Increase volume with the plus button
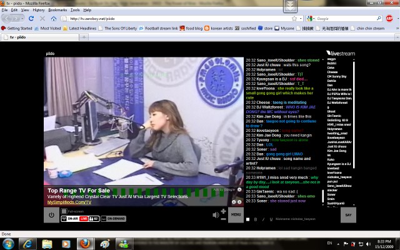The width and height of the screenshot is (400, 250). [224, 212]
